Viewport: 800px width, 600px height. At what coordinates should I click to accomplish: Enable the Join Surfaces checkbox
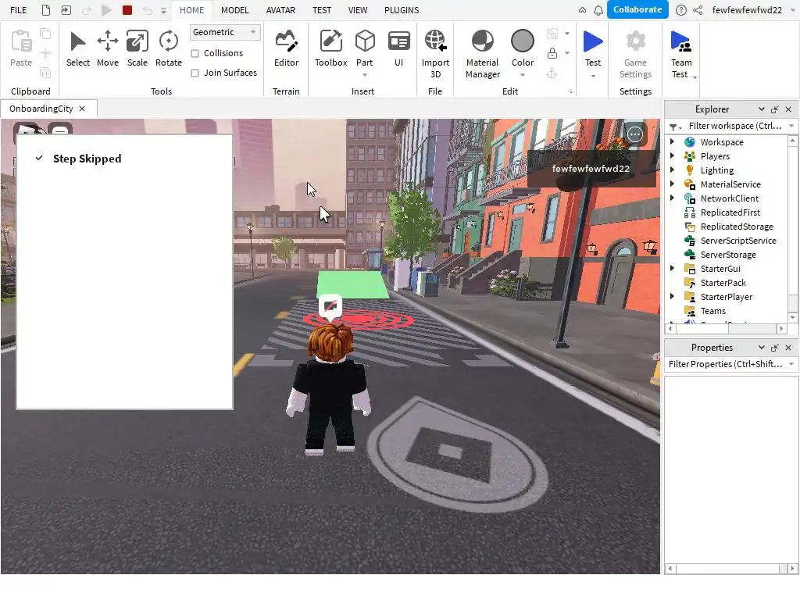(x=195, y=73)
